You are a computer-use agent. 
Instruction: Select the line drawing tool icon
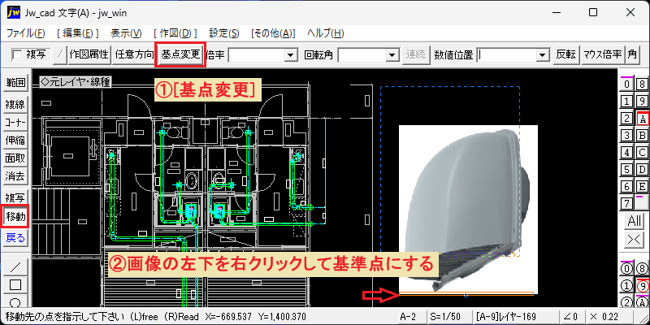point(15,266)
